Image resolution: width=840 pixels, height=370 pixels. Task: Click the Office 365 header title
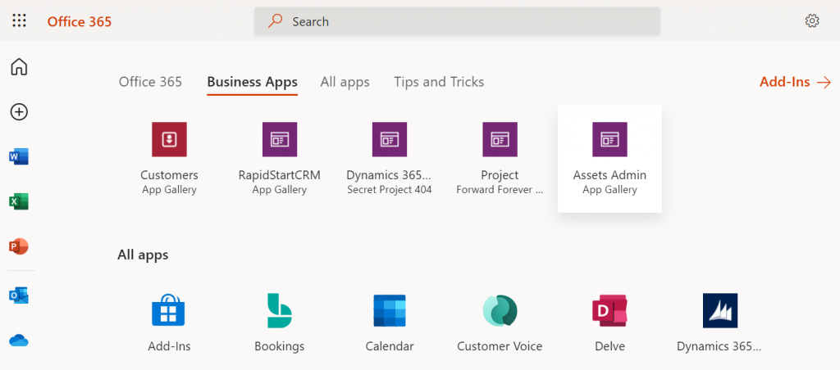[x=80, y=21]
